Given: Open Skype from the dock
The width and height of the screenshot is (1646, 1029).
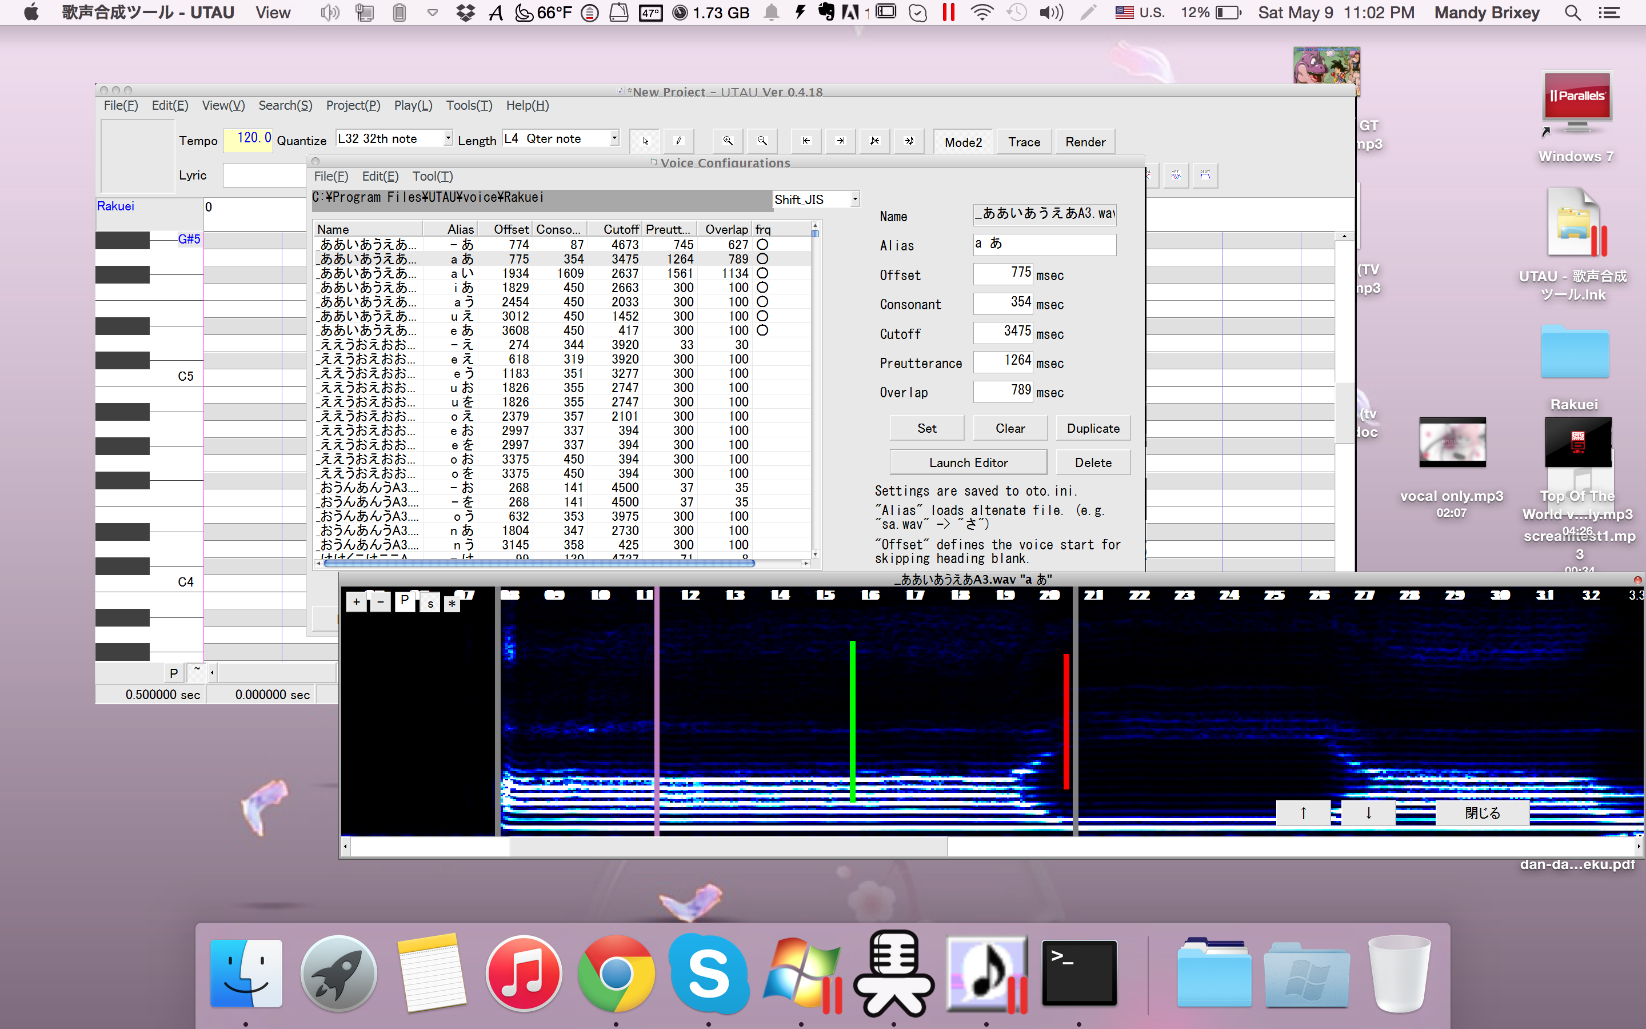Looking at the screenshot, I should tap(709, 972).
